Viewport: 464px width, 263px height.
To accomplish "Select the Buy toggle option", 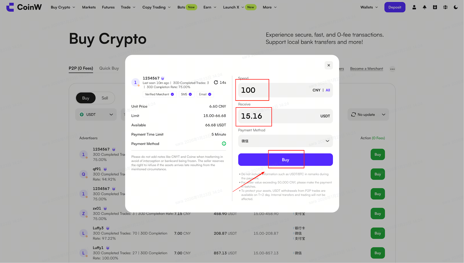I will tap(86, 98).
